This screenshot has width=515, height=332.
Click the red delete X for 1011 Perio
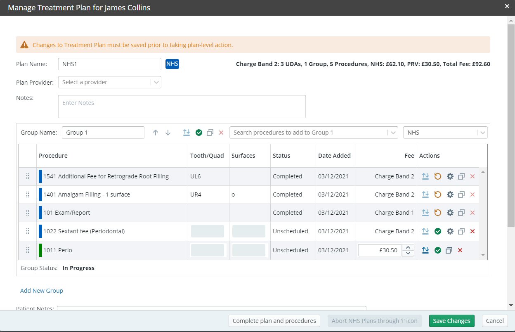[x=460, y=250]
